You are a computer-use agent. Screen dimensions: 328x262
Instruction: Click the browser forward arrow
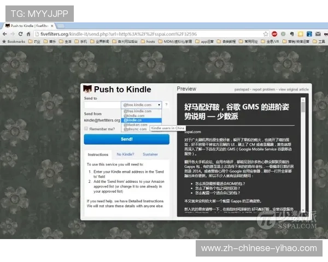[x=13, y=34]
